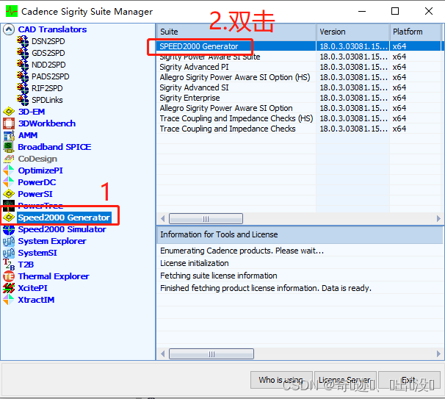Click 'License initialization' log line
The height and width of the screenshot is (399, 445).
195,263
